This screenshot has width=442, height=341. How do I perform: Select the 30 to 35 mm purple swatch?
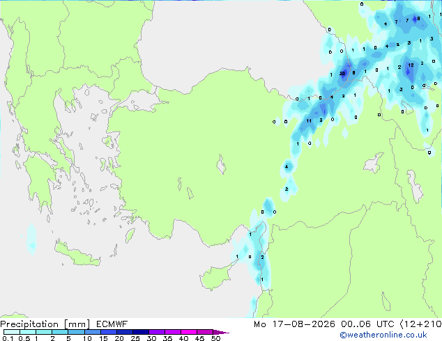point(157,332)
